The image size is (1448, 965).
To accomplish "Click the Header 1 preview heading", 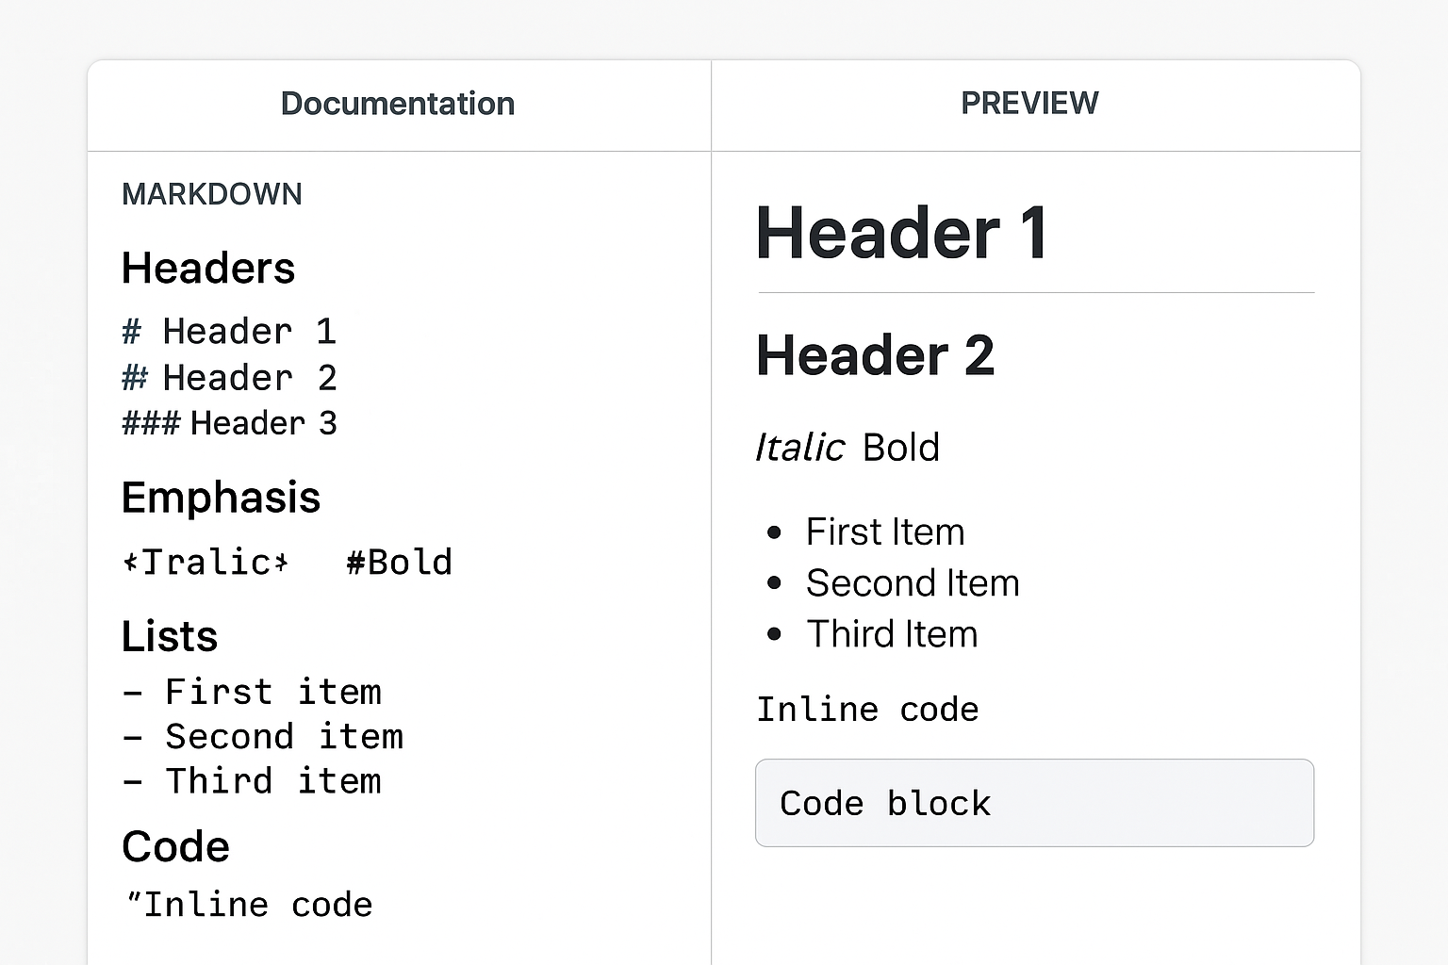I will pos(902,232).
